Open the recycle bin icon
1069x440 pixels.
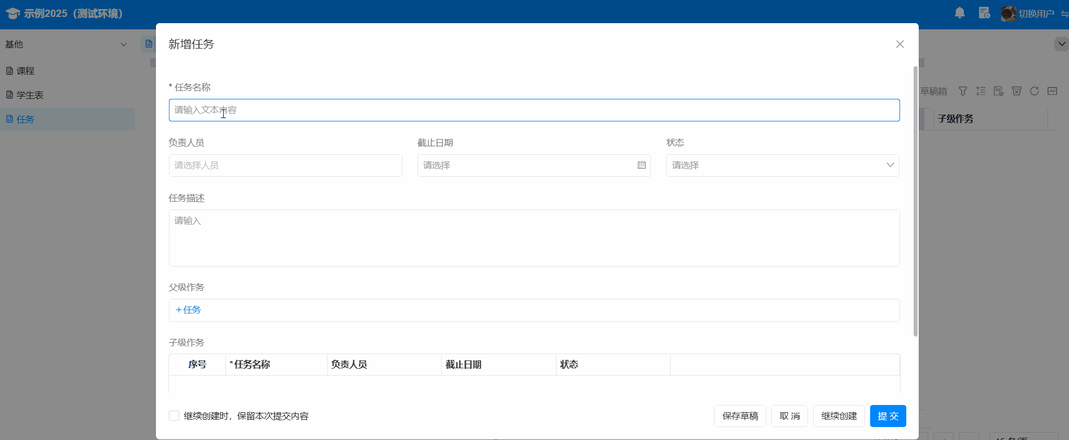1016,91
